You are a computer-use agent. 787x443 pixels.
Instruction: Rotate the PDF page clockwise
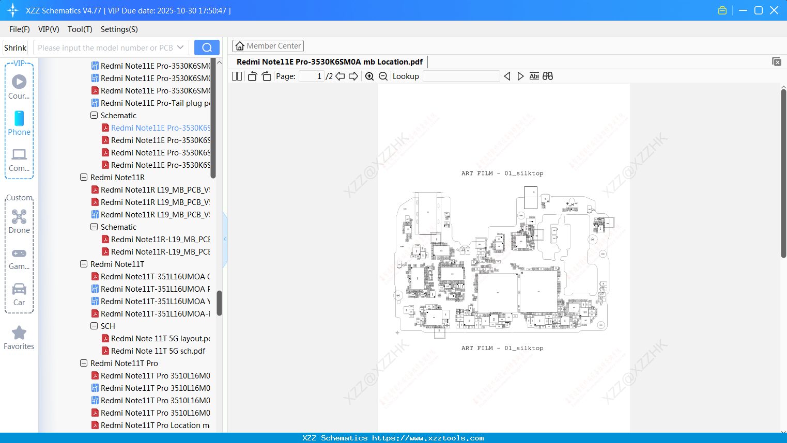point(266,76)
